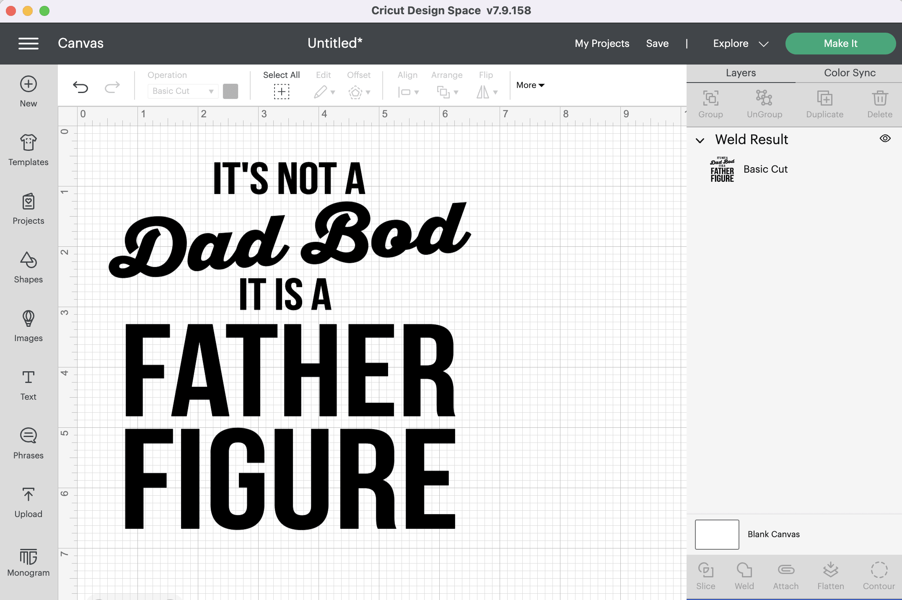Open the Offset dropdown arrow
Screen dimensions: 902x600
tap(368, 92)
